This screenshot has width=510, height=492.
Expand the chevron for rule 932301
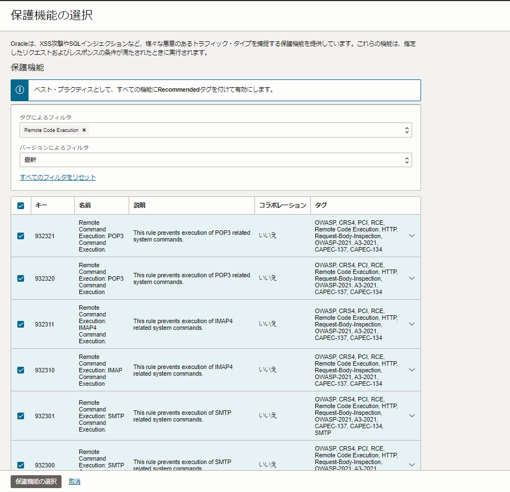pos(412,416)
